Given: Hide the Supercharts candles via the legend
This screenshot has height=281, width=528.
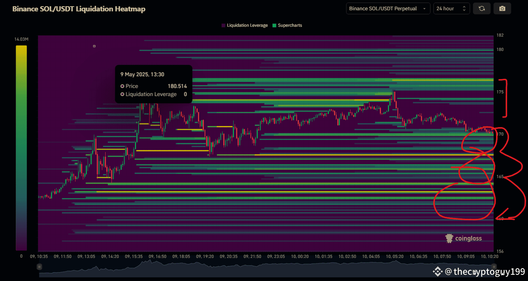Looking at the screenshot, I should [x=287, y=25].
